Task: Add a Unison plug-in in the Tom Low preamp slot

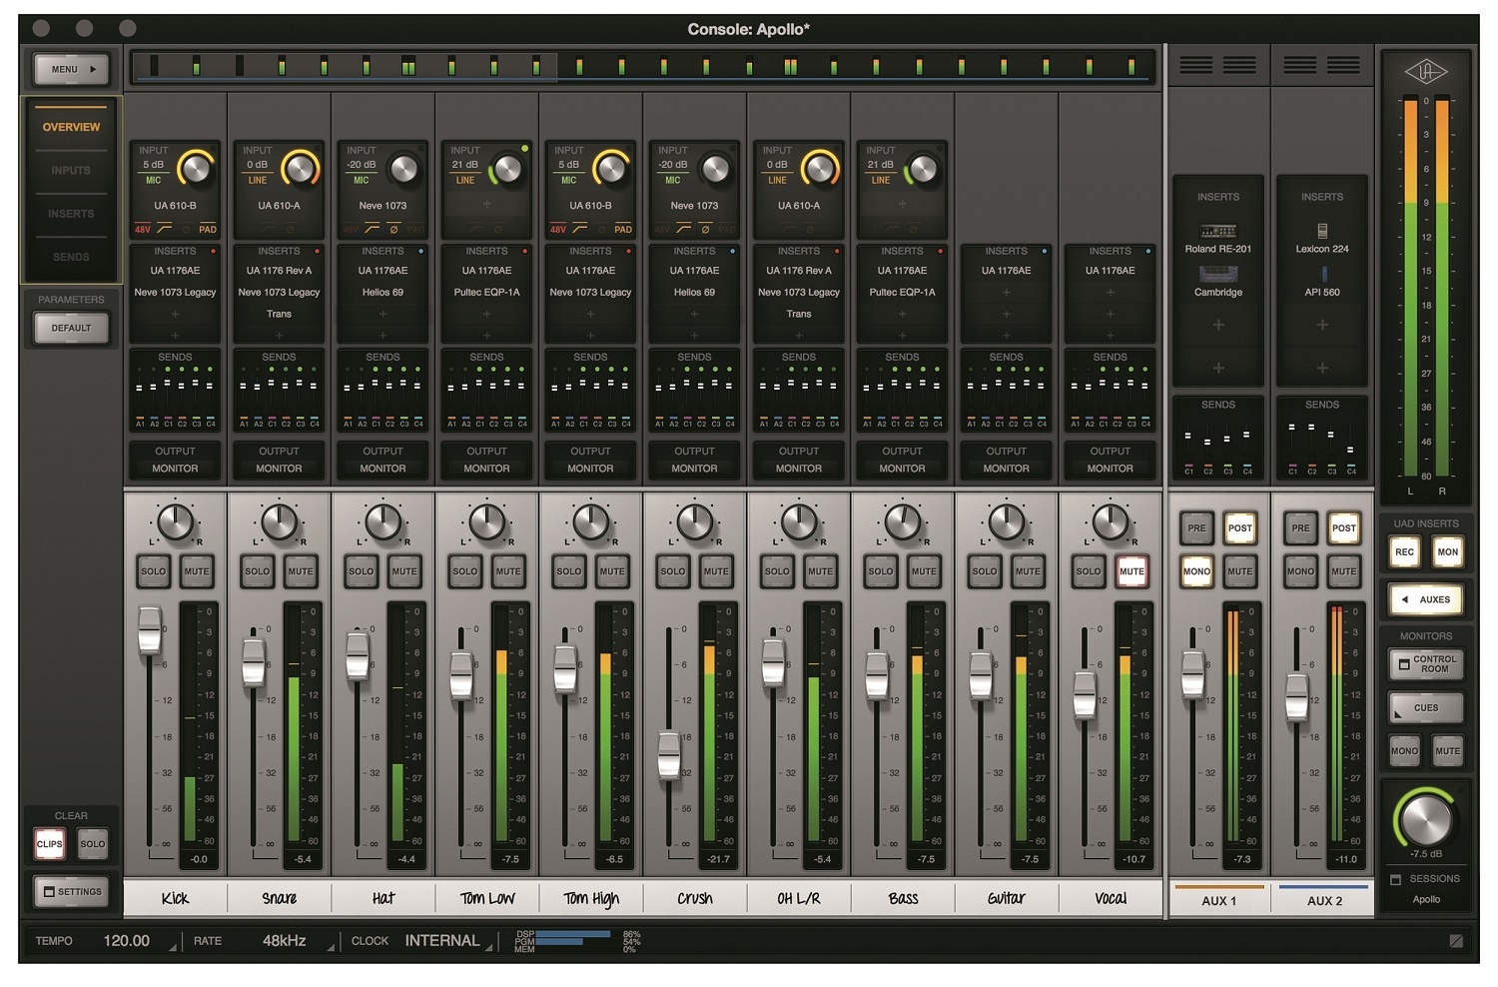Action: tap(486, 204)
